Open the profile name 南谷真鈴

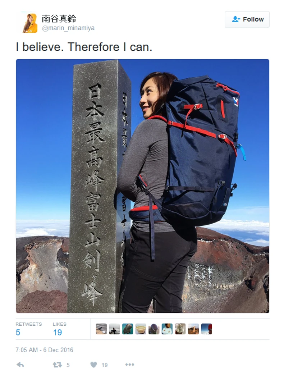59,18
